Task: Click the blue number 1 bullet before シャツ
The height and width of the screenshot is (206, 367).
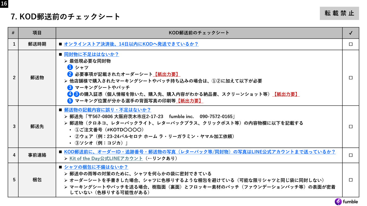Action: [x=70, y=67]
